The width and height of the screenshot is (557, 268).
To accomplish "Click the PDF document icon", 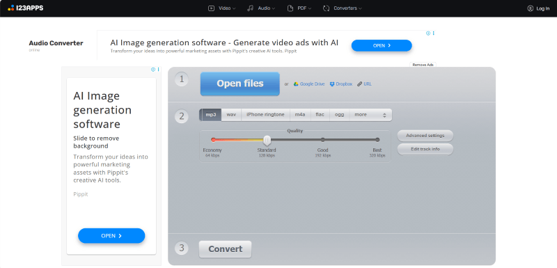I will 290,8.
